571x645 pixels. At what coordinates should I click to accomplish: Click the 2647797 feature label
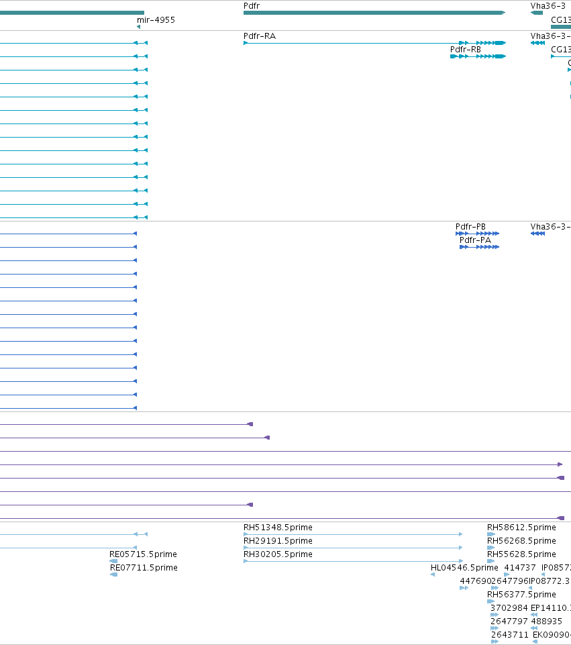pos(509,621)
